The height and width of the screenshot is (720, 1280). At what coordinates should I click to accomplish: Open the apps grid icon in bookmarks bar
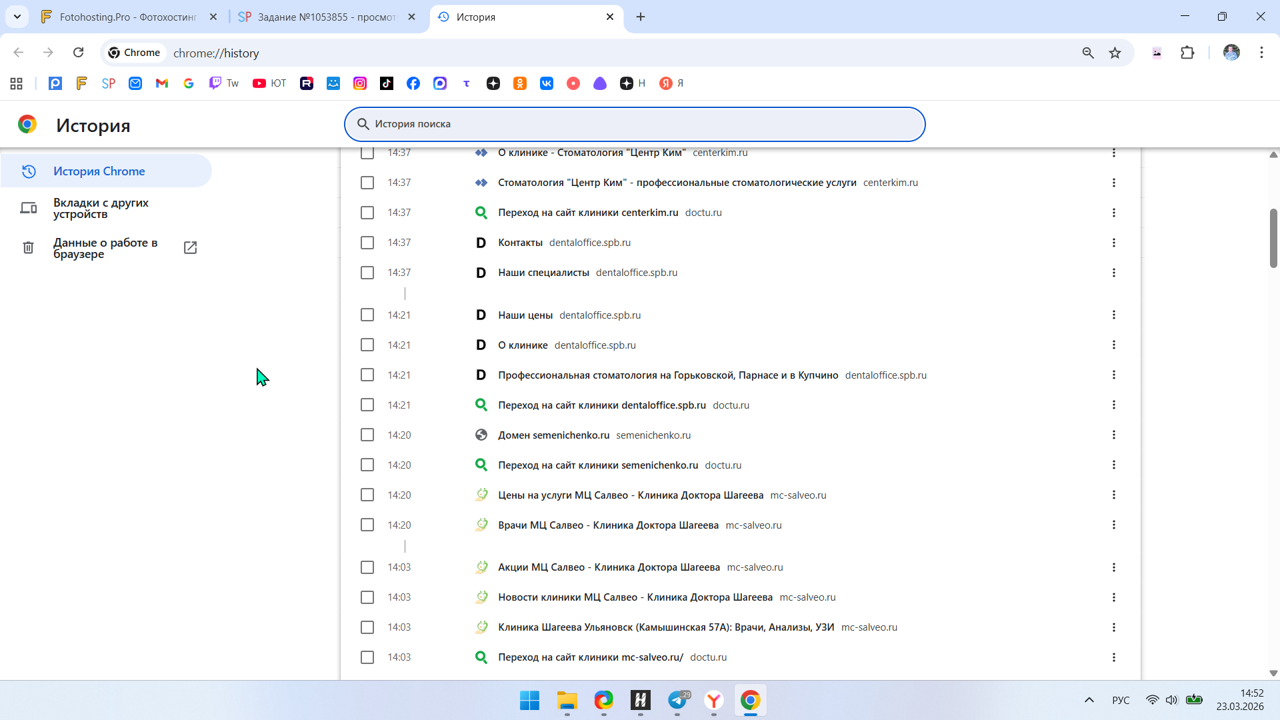point(17,83)
